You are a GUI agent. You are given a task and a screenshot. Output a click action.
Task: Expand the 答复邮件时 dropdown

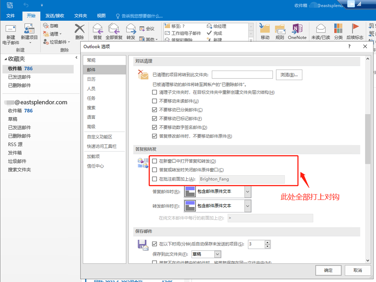point(247,192)
